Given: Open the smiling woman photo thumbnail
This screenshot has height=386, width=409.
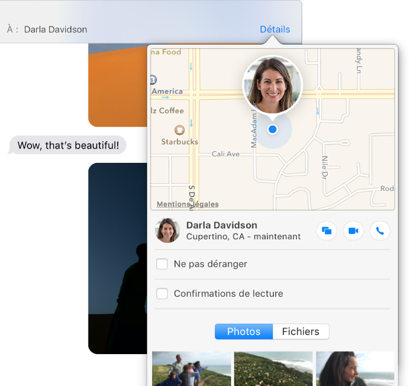Looking at the screenshot, I should tap(354, 368).
